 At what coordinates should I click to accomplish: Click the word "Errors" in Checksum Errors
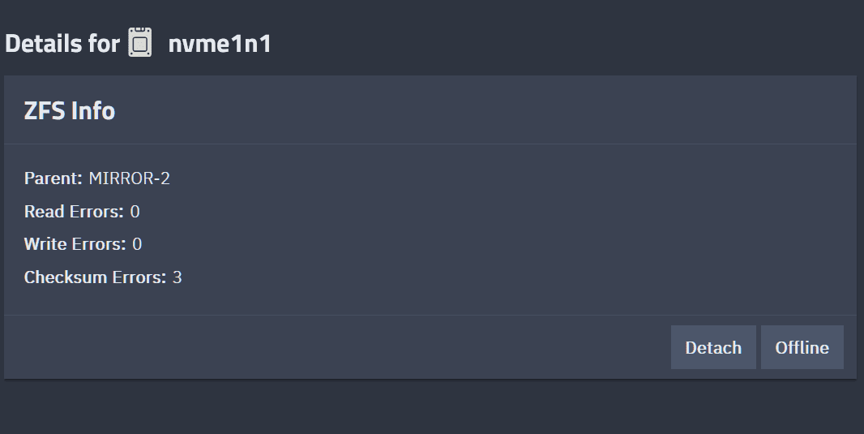[x=139, y=277]
